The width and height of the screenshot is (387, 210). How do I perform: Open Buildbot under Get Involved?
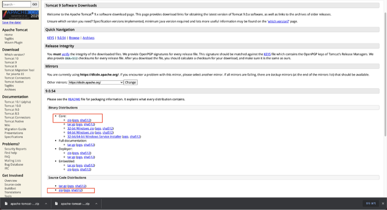(10, 188)
